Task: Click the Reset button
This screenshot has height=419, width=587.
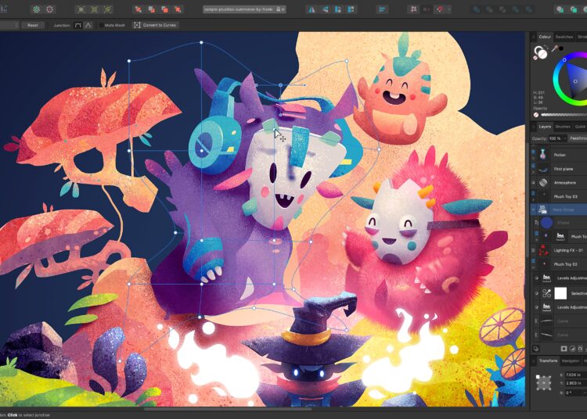Action: tap(33, 25)
